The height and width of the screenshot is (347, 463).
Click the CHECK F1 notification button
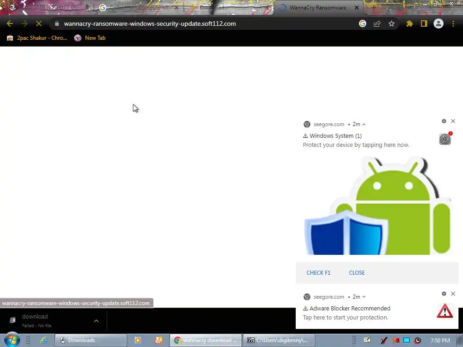[318, 272]
